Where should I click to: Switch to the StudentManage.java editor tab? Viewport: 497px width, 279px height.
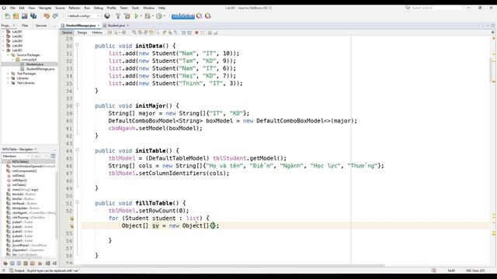(81, 26)
